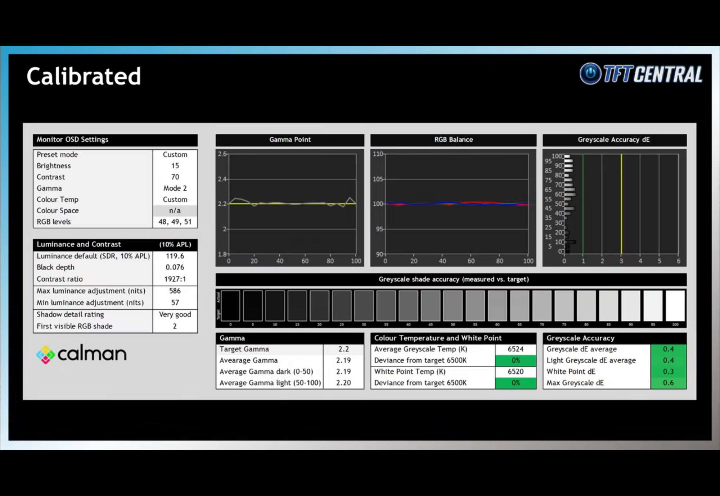Click the Shadow detail rating Very good cell

(175, 314)
